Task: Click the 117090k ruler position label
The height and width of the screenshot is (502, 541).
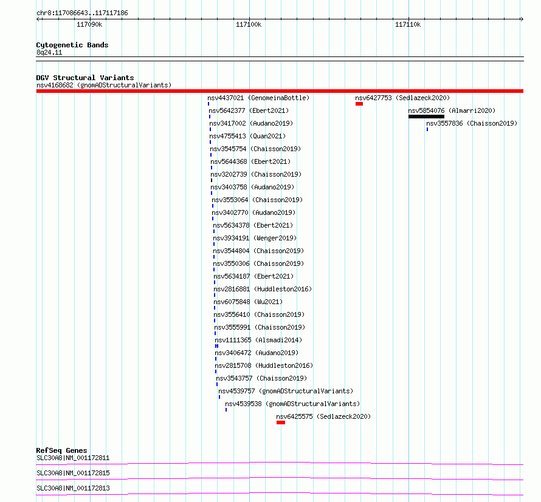Action: pos(89,25)
